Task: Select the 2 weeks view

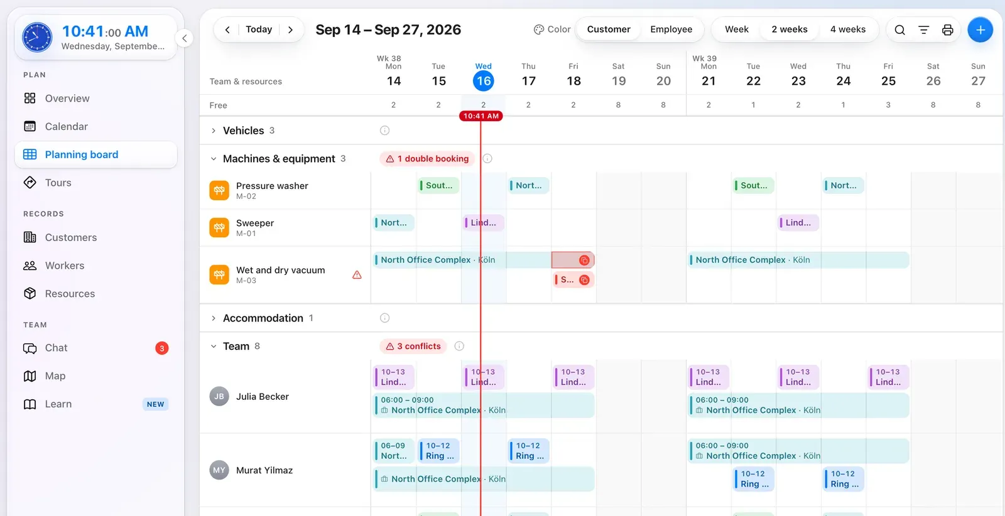Action: pos(790,30)
